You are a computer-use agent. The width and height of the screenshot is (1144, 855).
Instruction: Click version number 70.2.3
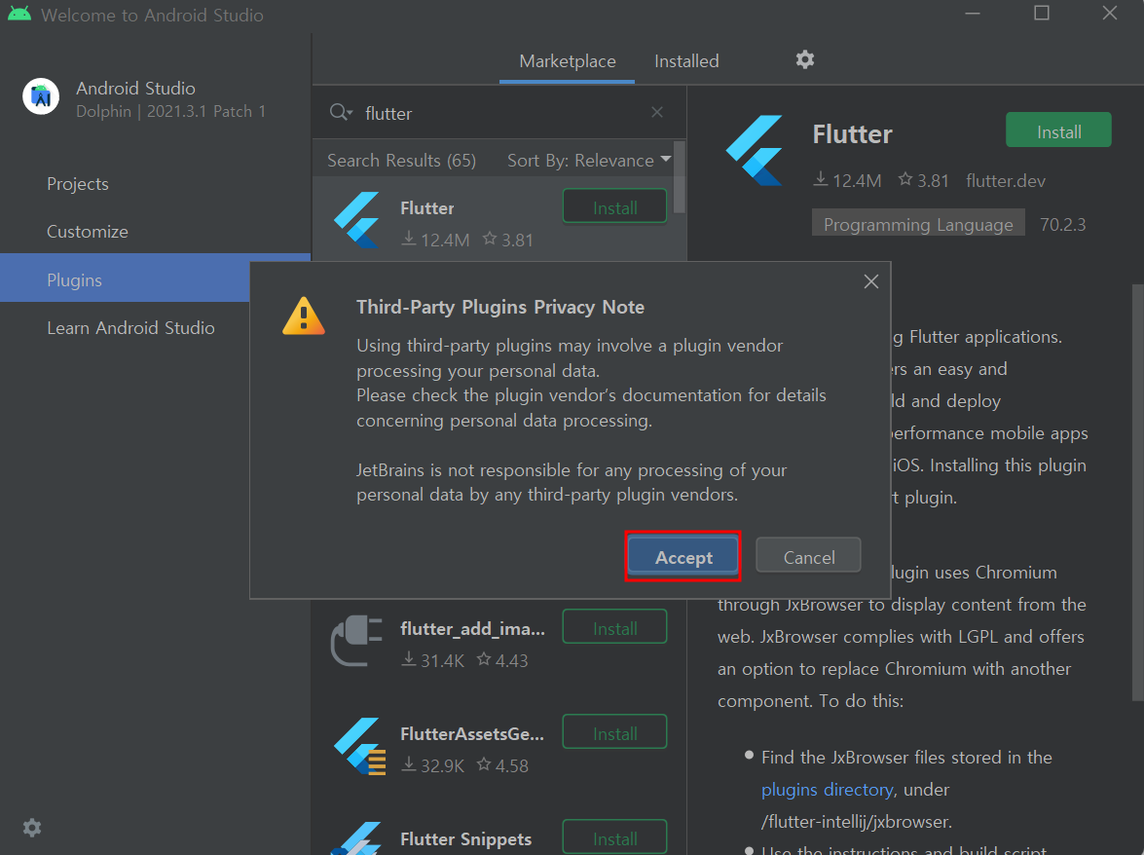click(1062, 225)
